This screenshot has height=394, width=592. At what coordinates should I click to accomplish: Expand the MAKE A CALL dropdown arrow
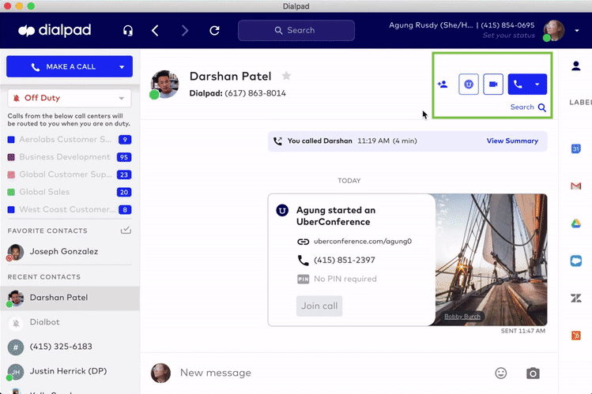(122, 67)
